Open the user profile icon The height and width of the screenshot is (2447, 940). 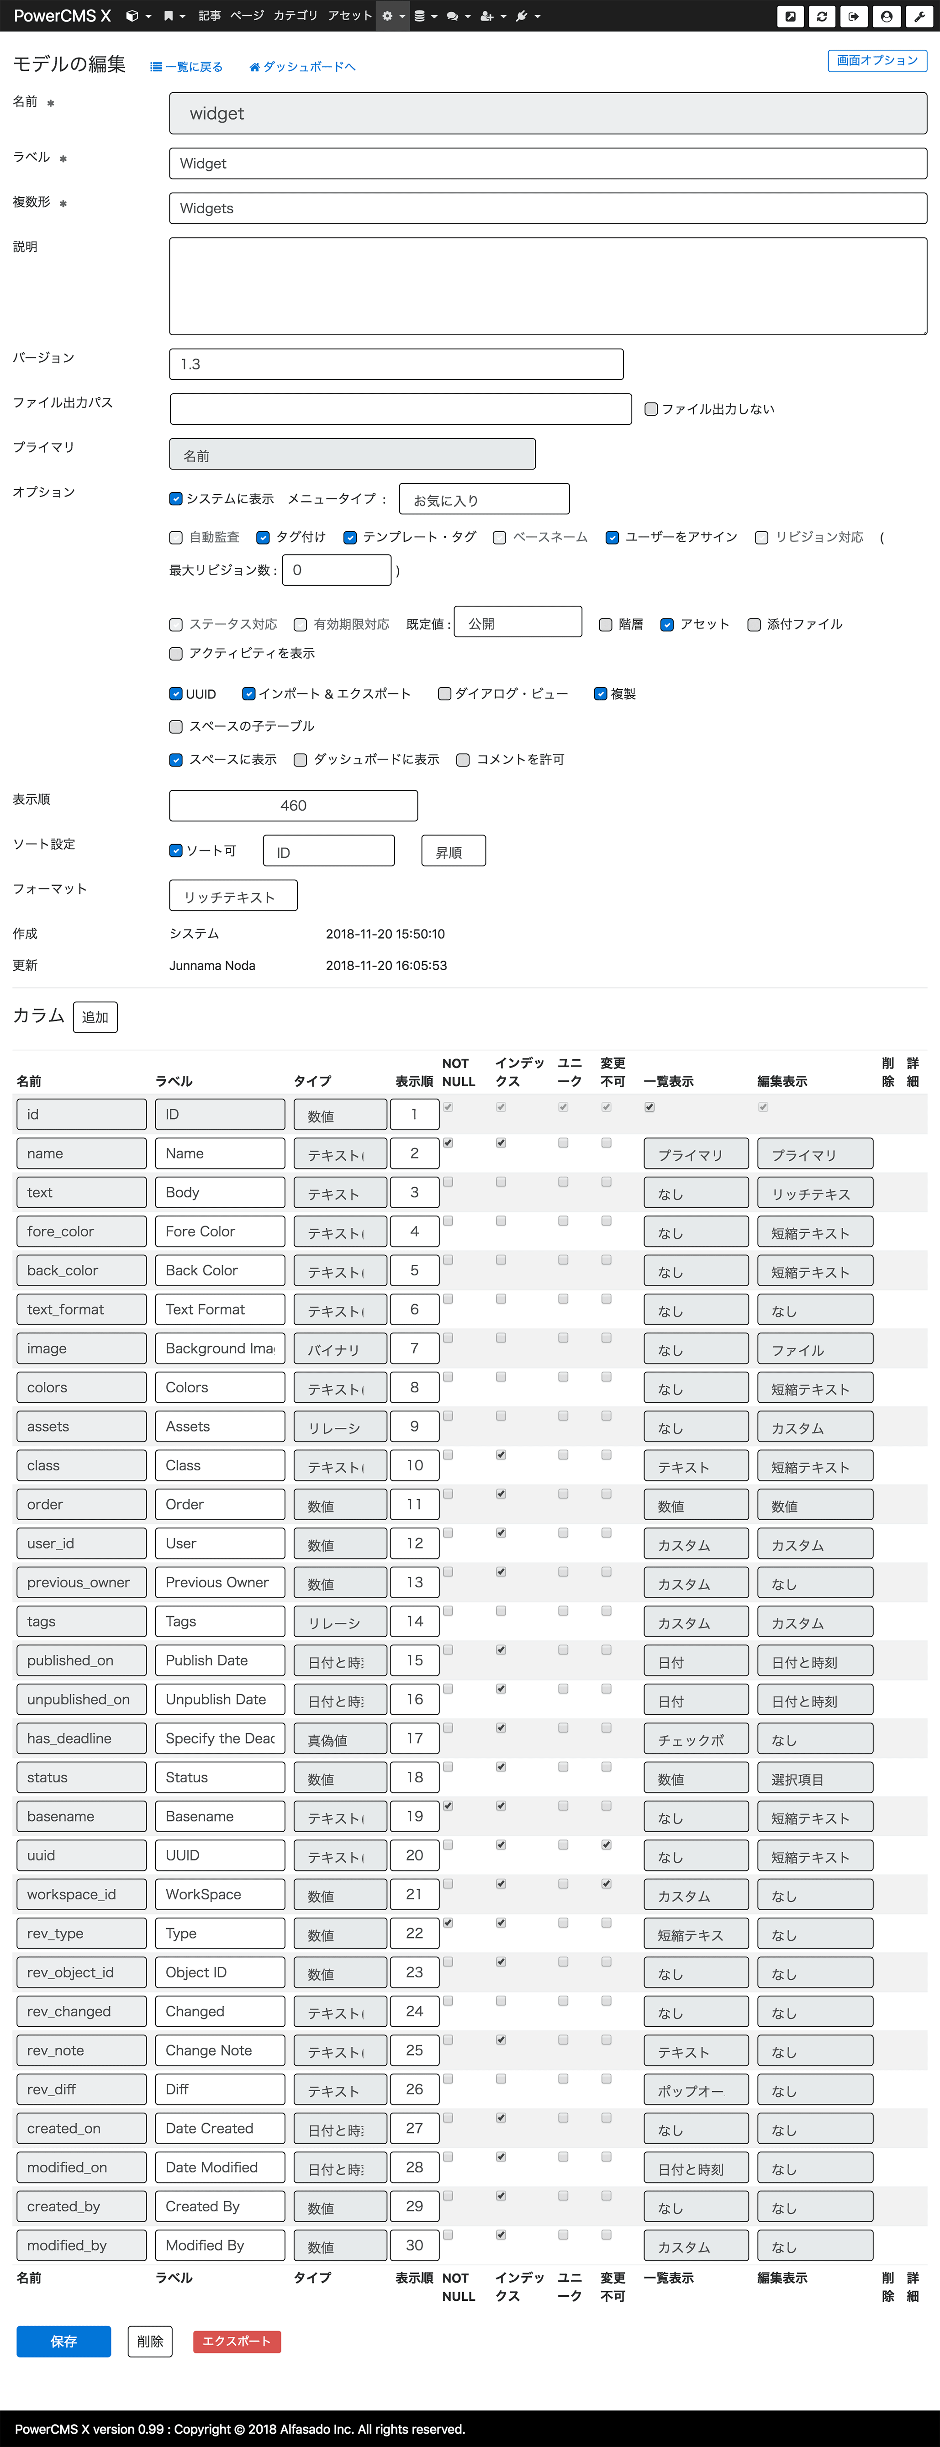click(886, 16)
